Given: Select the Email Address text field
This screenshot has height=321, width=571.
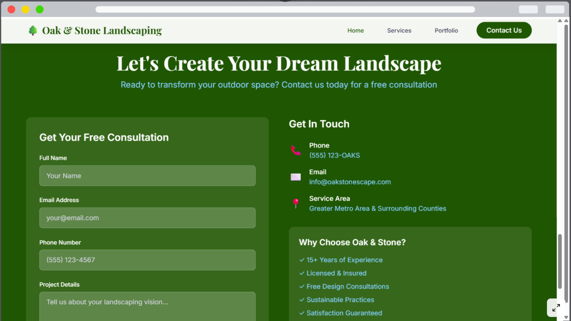Looking at the screenshot, I should point(147,218).
